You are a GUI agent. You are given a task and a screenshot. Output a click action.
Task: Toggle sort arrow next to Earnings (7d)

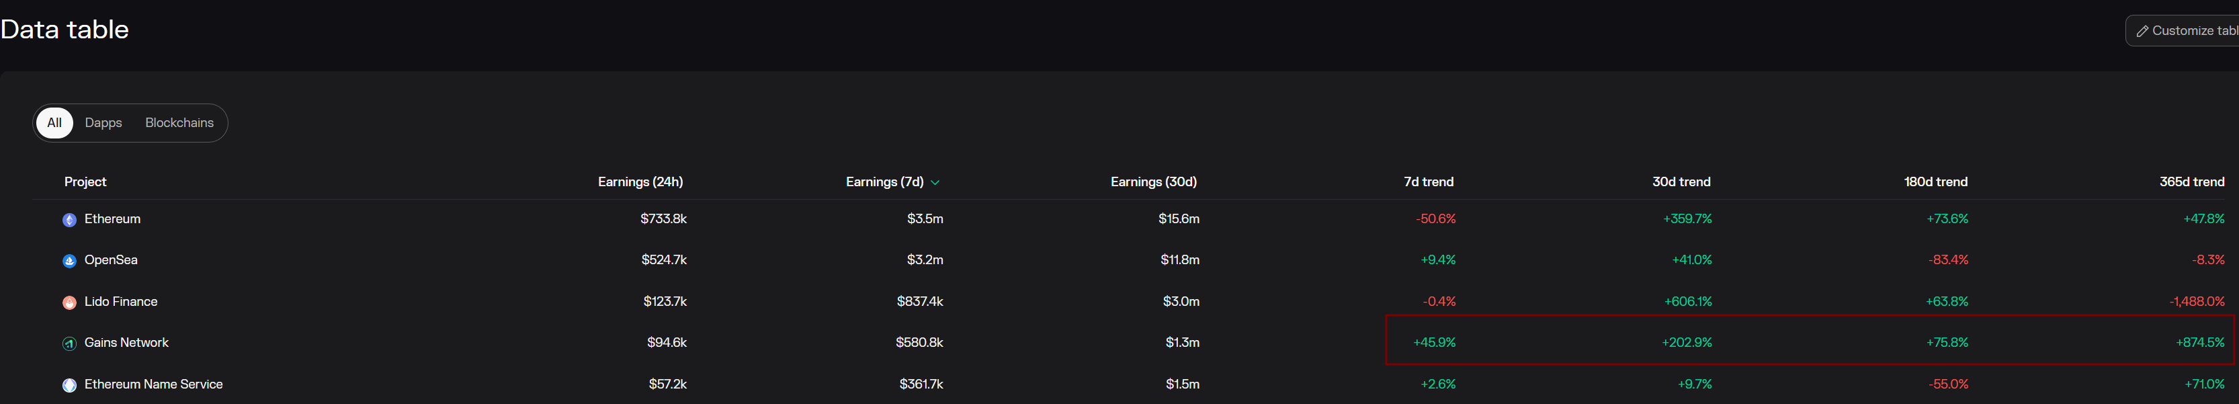point(935,182)
